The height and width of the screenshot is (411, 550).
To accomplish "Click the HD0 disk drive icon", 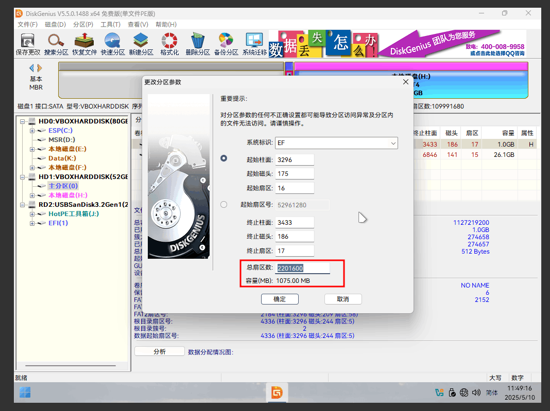I will point(32,121).
